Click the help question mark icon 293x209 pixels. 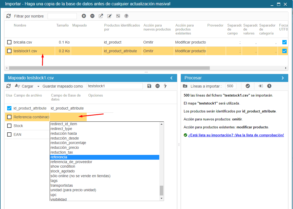pos(126,16)
